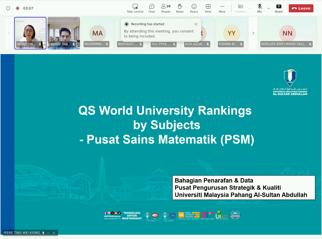Go to next page of participants
The image size is (322, 239).
253,33
